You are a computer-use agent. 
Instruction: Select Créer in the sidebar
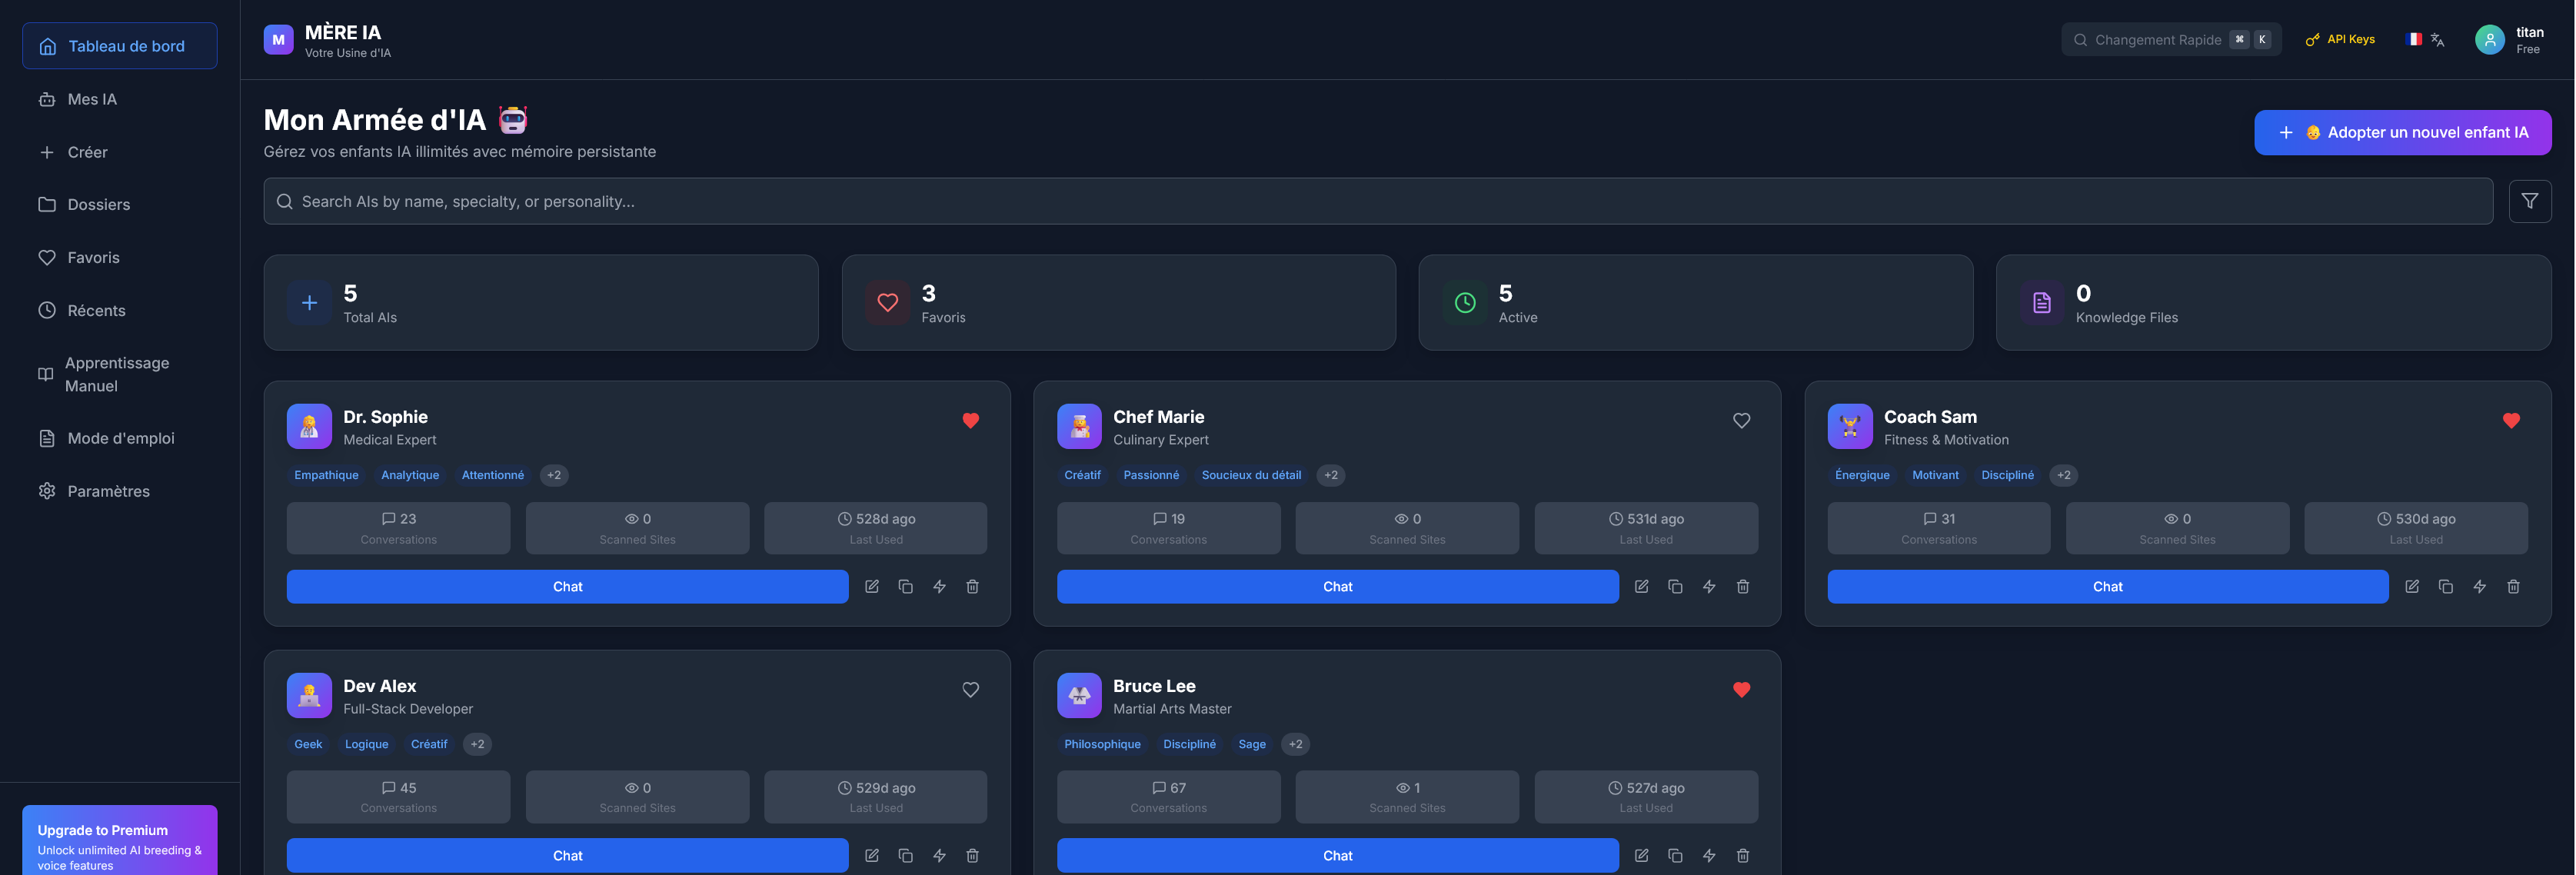click(x=120, y=152)
